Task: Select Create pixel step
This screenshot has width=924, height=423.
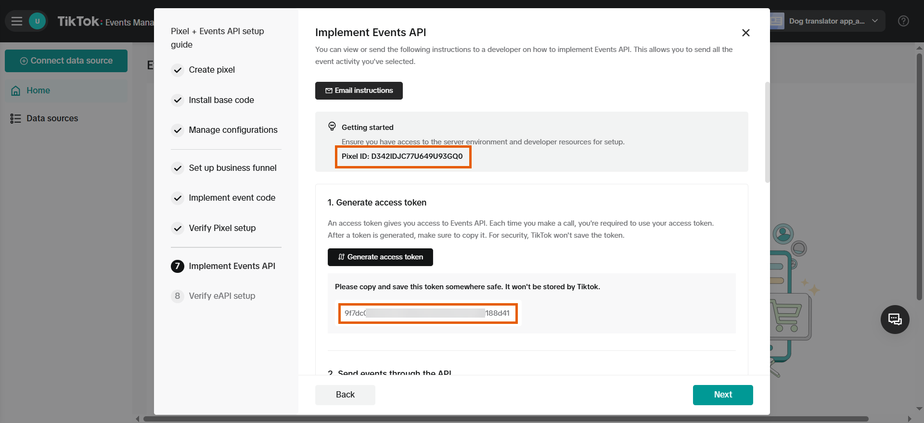Action: pos(212,70)
